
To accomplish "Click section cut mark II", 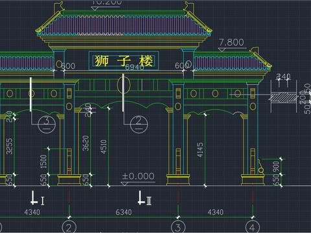I will [144, 198].
